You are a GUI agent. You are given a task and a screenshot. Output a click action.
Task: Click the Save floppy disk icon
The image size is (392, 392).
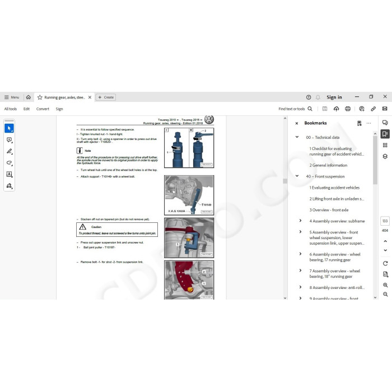[x=325, y=109]
